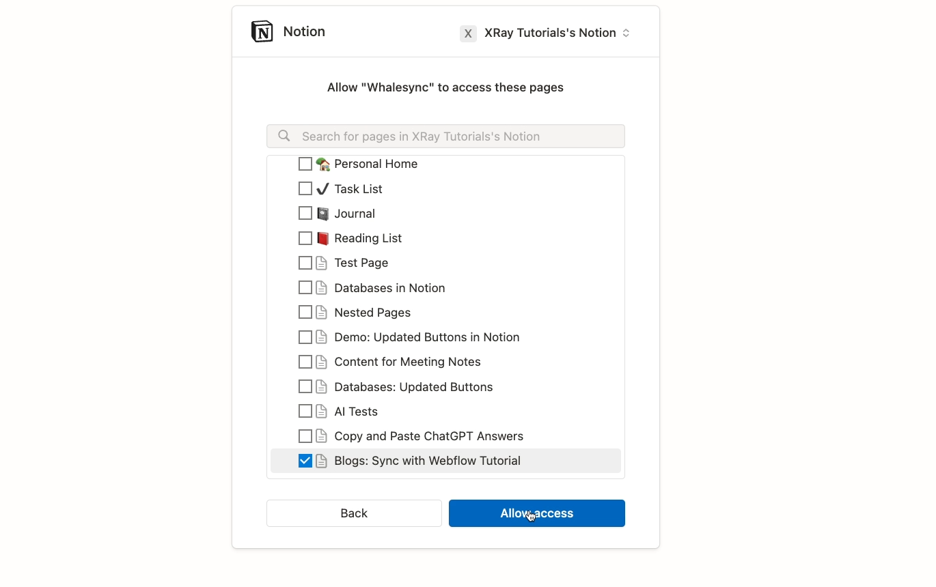Click Demo: Updated Buttons in Notion name
The image size is (936, 587).
(x=427, y=337)
